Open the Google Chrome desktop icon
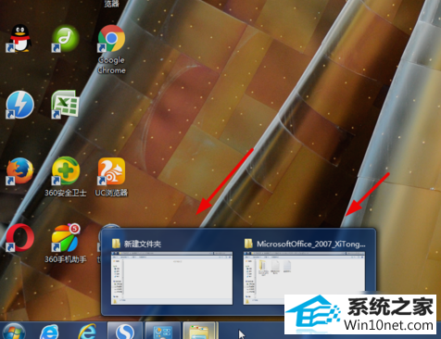The image size is (441, 339). click(x=111, y=38)
